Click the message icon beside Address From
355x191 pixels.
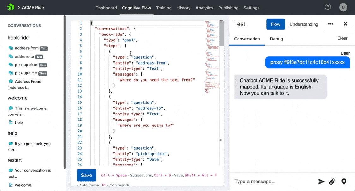[x=11, y=81]
